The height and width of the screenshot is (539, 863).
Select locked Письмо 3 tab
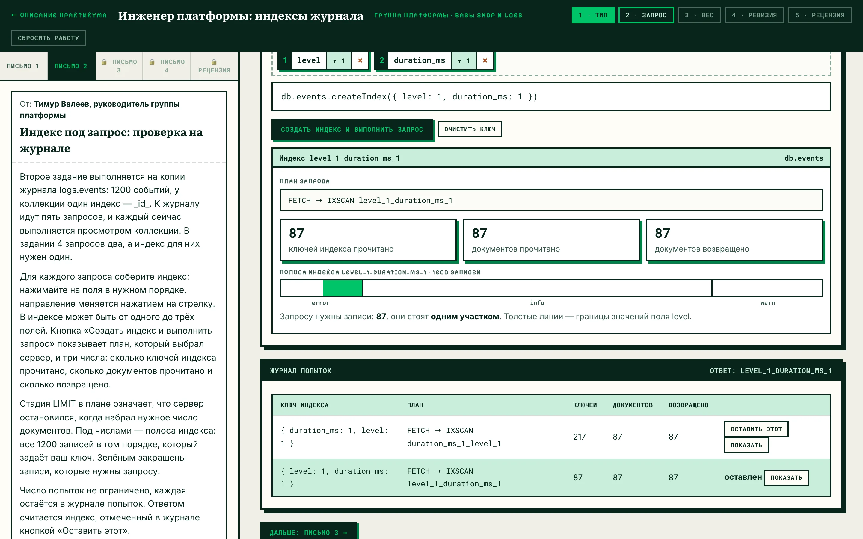click(119, 66)
